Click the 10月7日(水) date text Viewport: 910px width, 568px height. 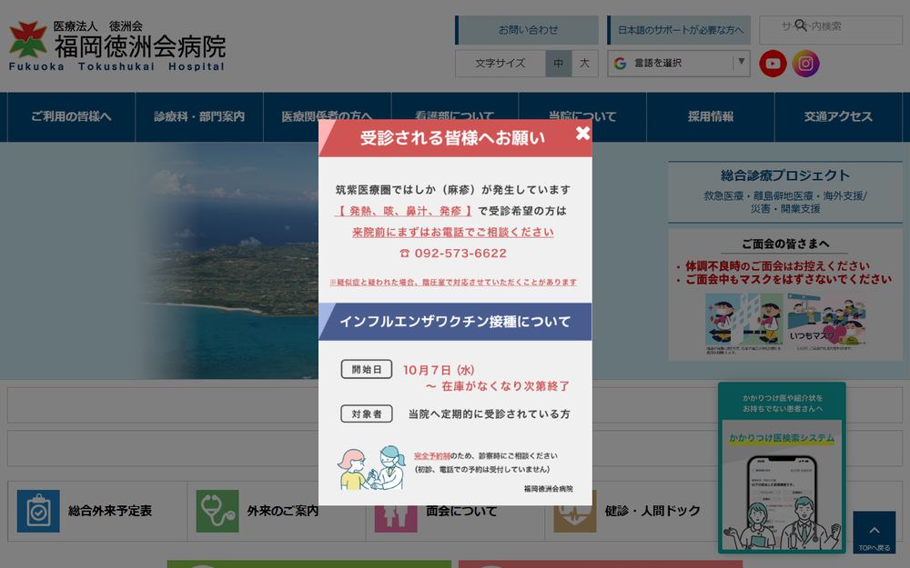[x=439, y=370]
